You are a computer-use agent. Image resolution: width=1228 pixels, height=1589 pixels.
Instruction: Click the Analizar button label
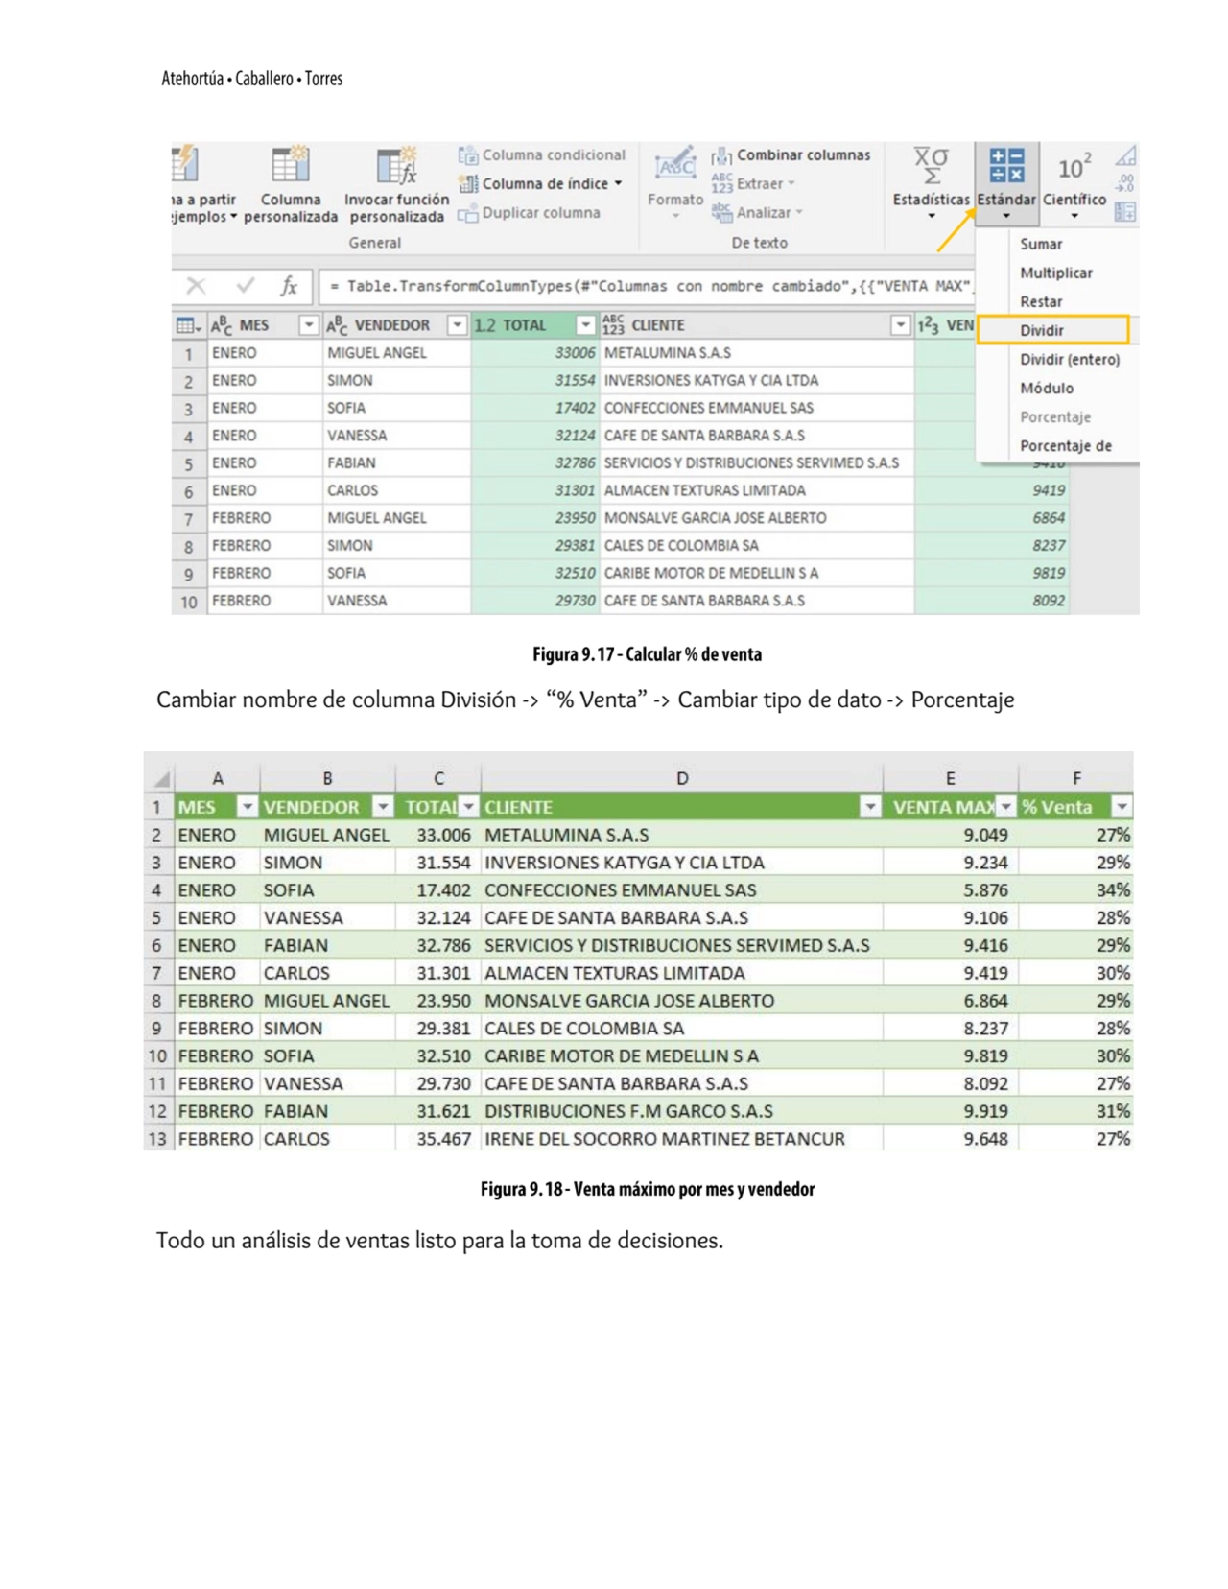764,213
